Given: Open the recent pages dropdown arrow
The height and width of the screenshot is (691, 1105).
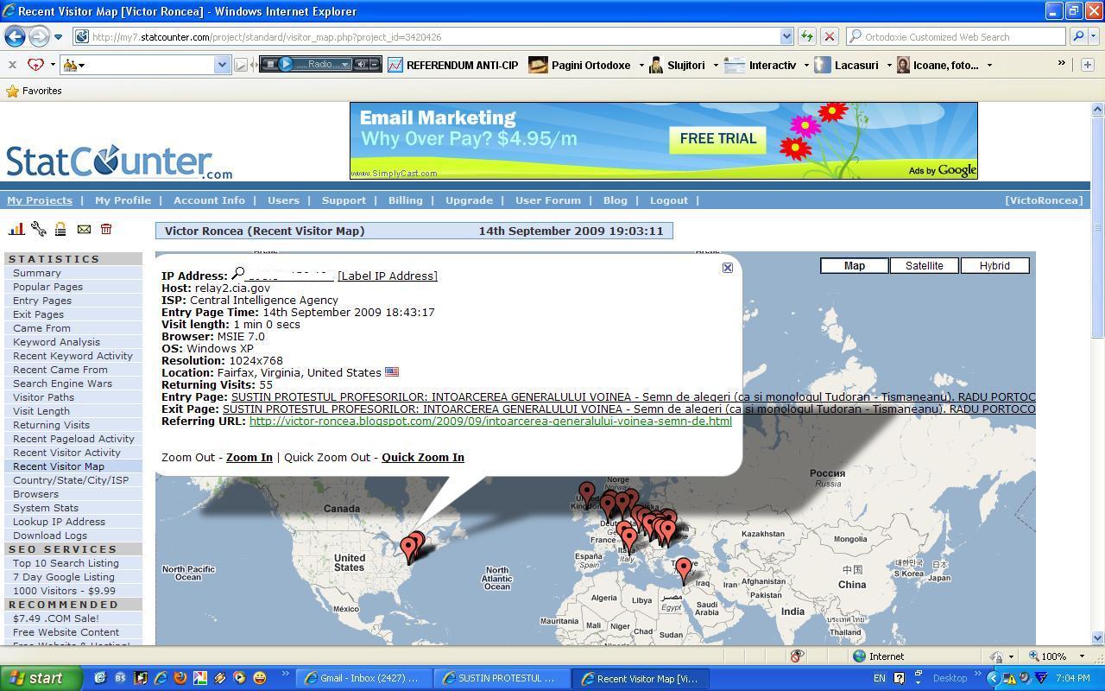Looking at the screenshot, I should [58, 37].
